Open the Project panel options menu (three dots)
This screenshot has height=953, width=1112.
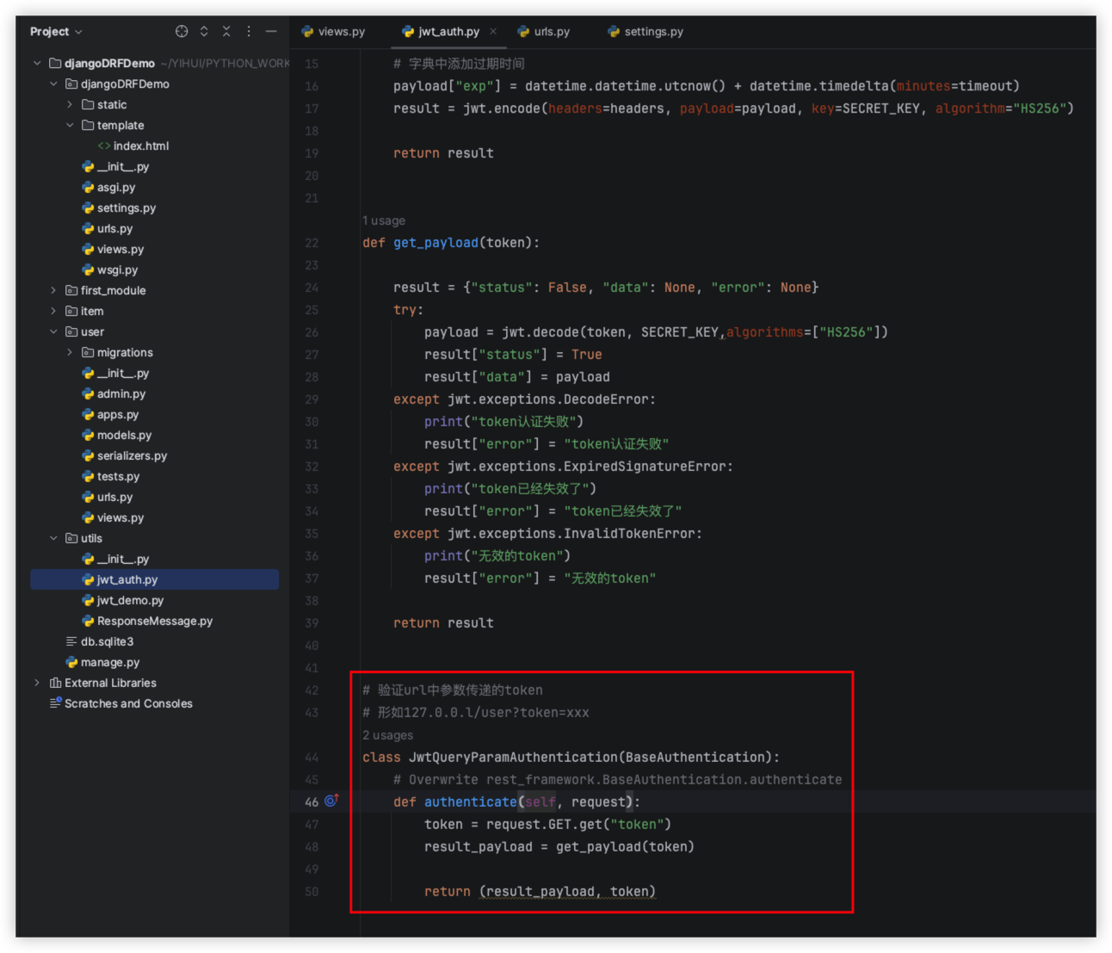(249, 32)
